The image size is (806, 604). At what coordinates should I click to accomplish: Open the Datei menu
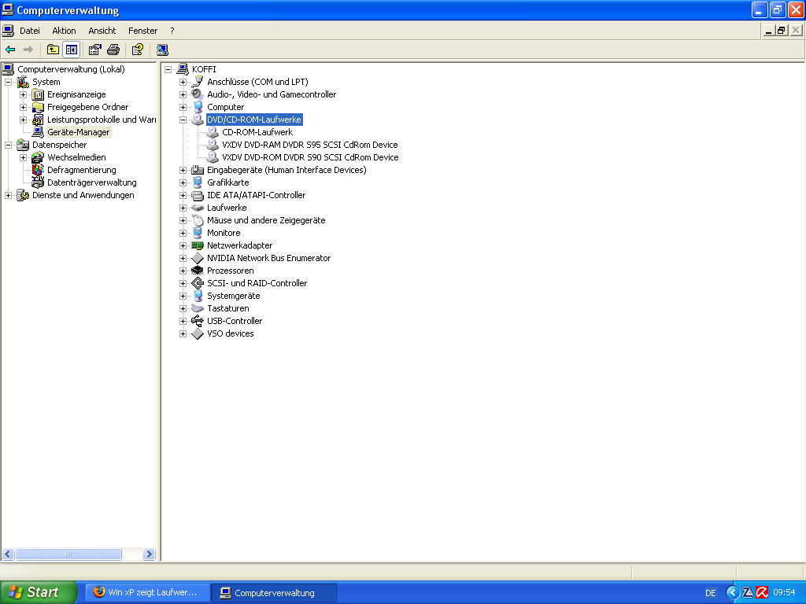coord(29,31)
